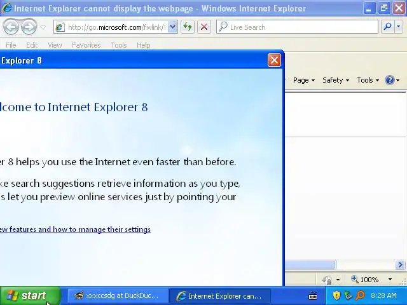This screenshot has width=407, height=305.
Task: Follow the new features and settings link
Action: [75, 229]
